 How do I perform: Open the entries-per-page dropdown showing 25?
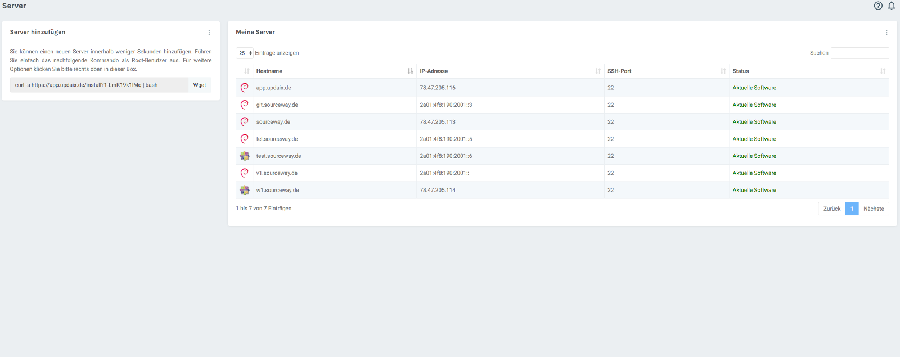[245, 53]
